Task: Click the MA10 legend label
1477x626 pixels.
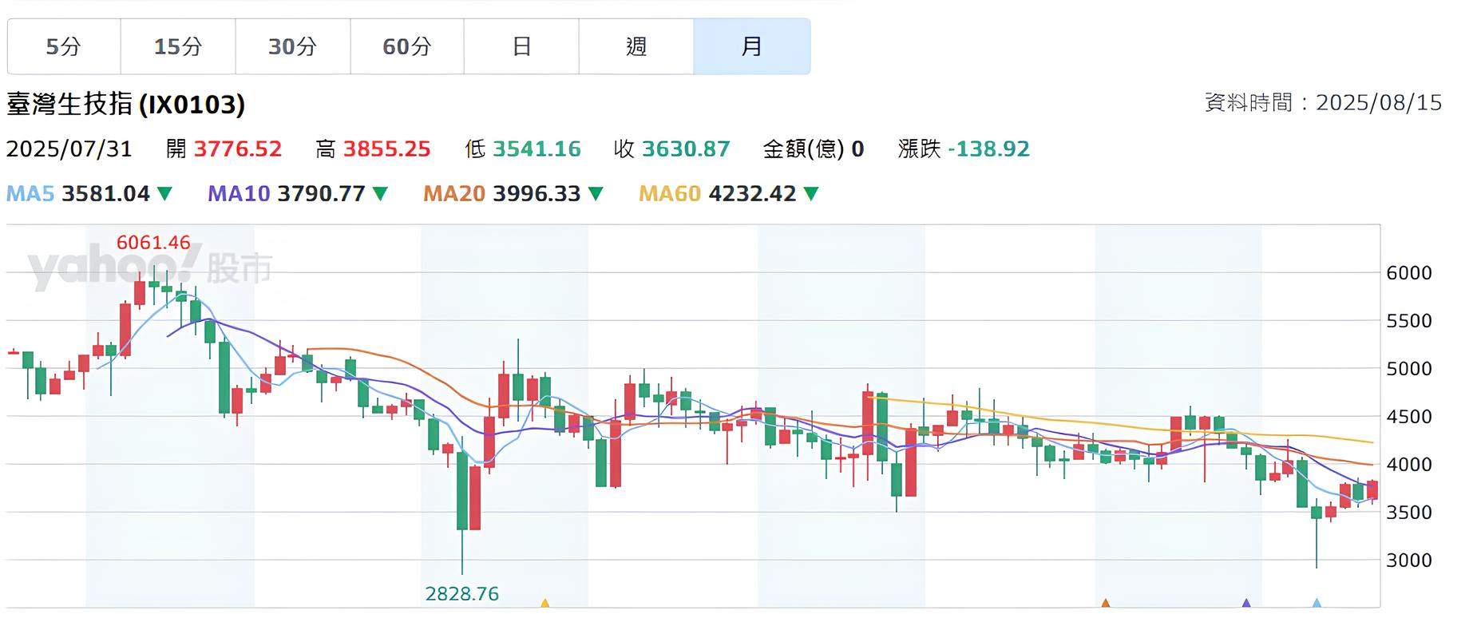Action: tap(239, 193)
